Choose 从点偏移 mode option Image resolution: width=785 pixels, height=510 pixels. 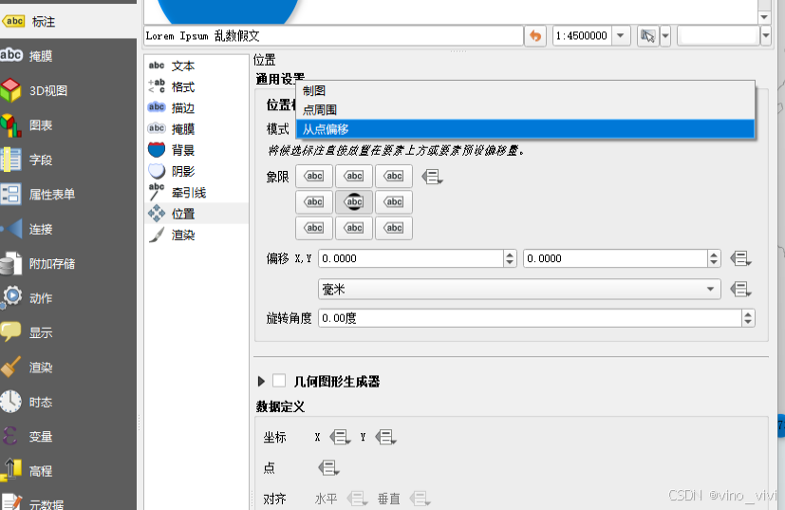[x=525, y=129]
